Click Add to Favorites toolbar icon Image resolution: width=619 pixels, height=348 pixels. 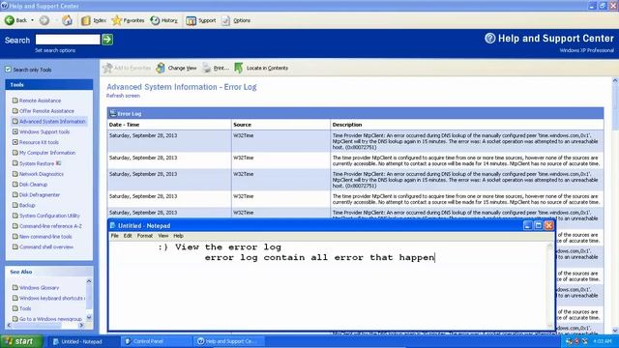[107, 68]
